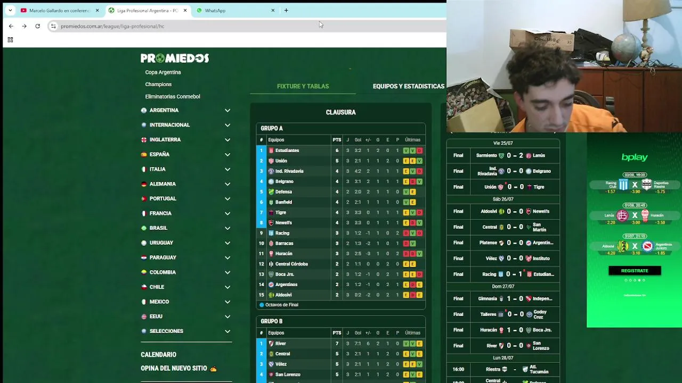Expand the ALEMANIA chevron
This screenshot has width=682, height=383.
228,184
